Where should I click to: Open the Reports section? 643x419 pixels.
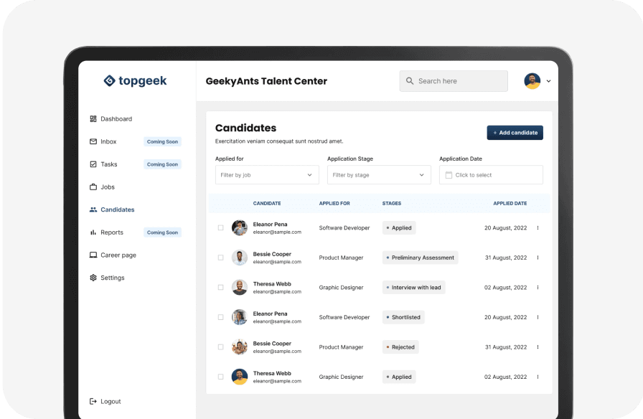click(111, 232)
